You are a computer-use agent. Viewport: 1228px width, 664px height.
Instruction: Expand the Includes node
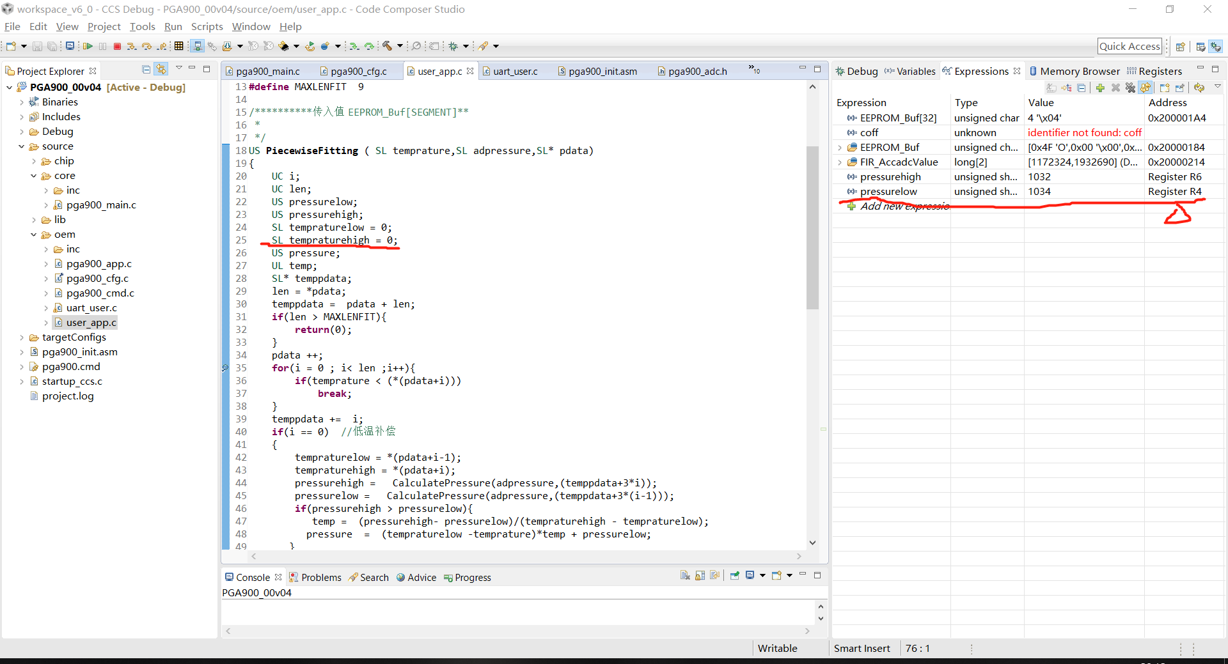(x=22, y=117)
